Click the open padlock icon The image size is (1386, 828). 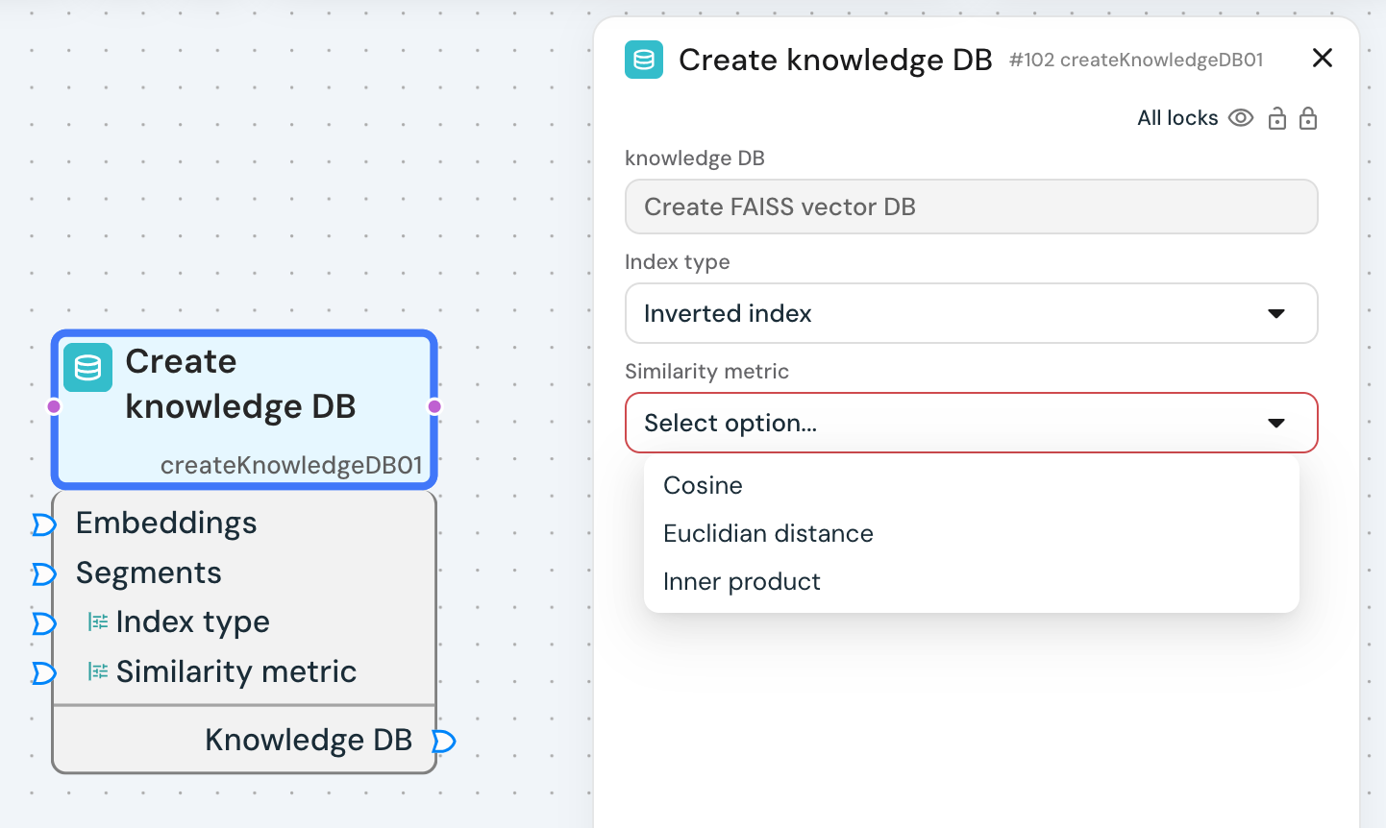point(1276,118)
